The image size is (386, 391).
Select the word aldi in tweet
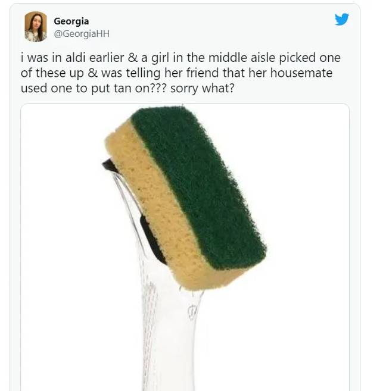point(76,58)
